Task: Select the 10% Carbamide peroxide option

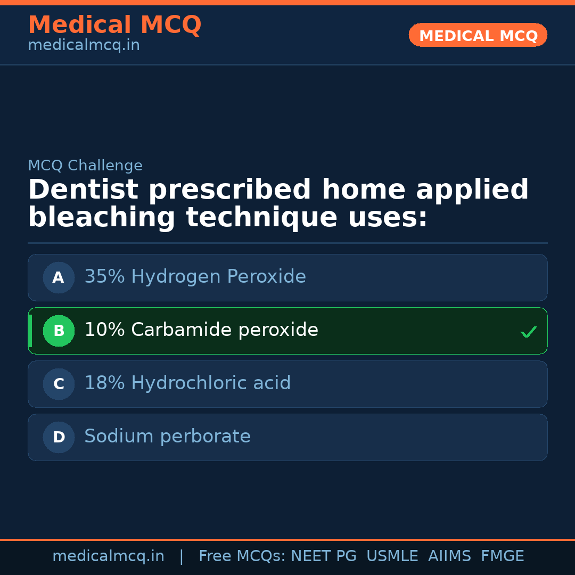Action: (x=201, y=330)
